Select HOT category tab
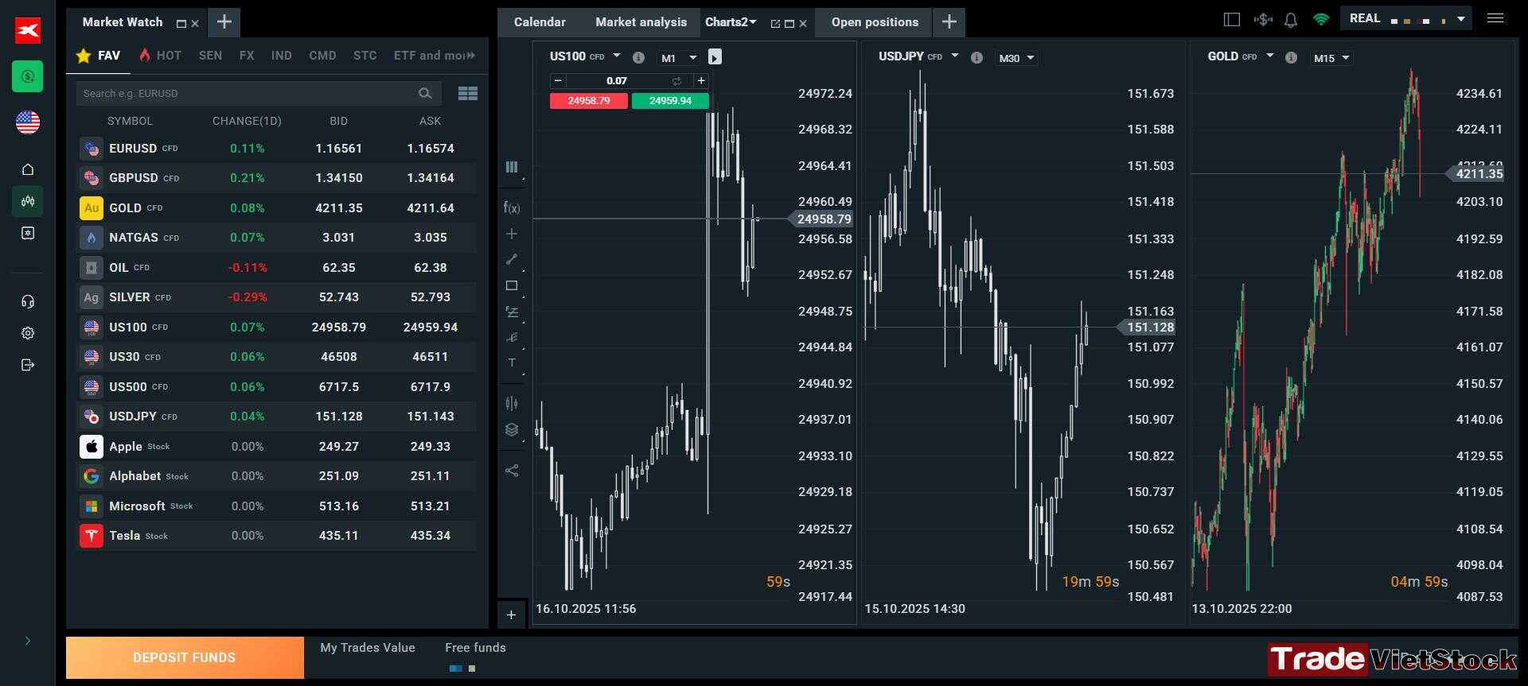 pos(160,56)
